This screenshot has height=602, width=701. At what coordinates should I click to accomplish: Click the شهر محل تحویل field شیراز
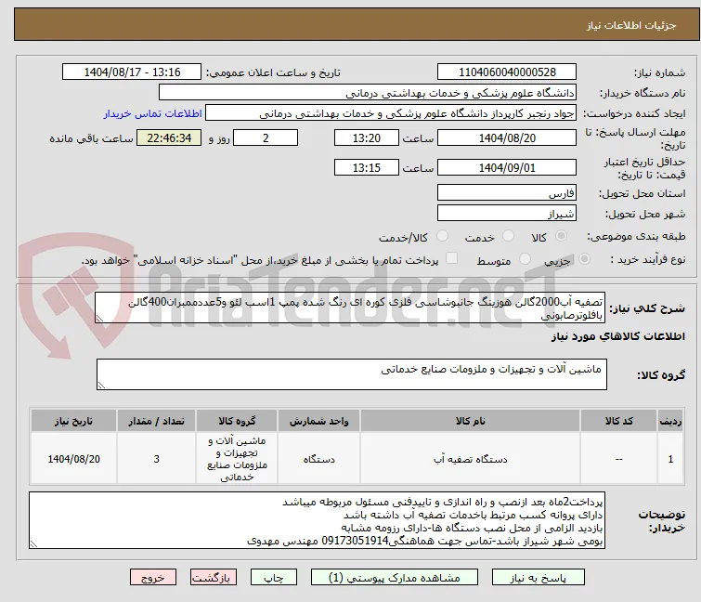point(507,214)
